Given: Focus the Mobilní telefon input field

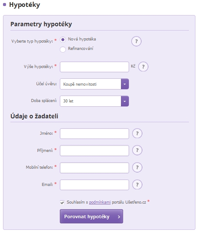Looking at the screenshot, I should click(94, 168).
